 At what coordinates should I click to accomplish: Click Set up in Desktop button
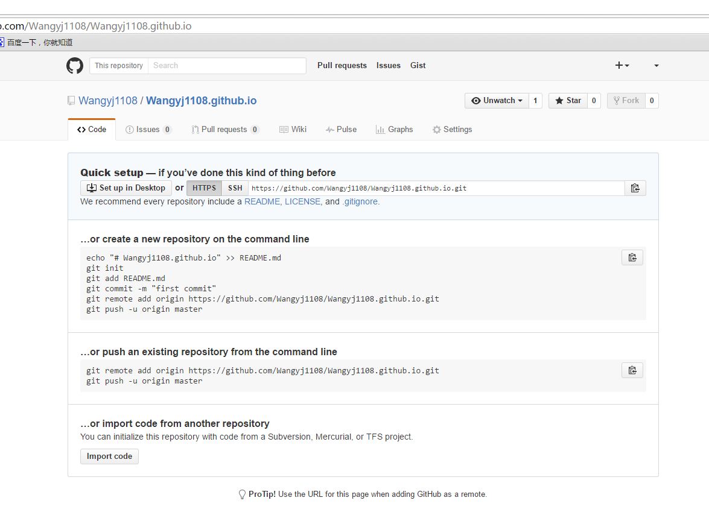click(126, 188)
